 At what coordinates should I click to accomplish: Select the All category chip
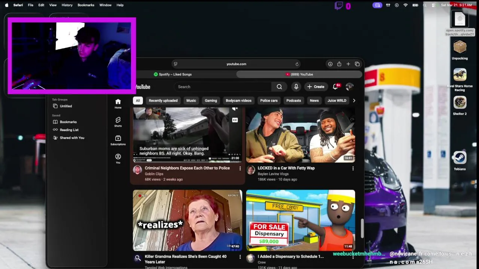coord(138,101)
